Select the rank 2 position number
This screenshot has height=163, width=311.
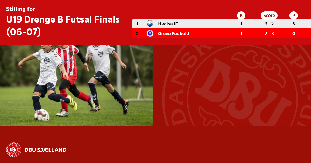(x=137, y=34)
